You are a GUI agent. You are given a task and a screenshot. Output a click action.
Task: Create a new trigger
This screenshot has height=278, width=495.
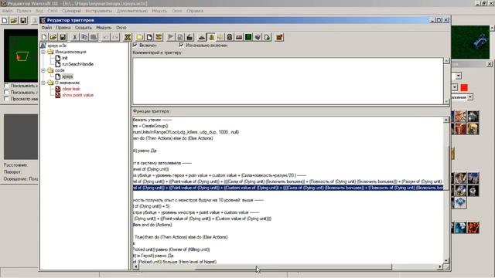pos(149,37)
